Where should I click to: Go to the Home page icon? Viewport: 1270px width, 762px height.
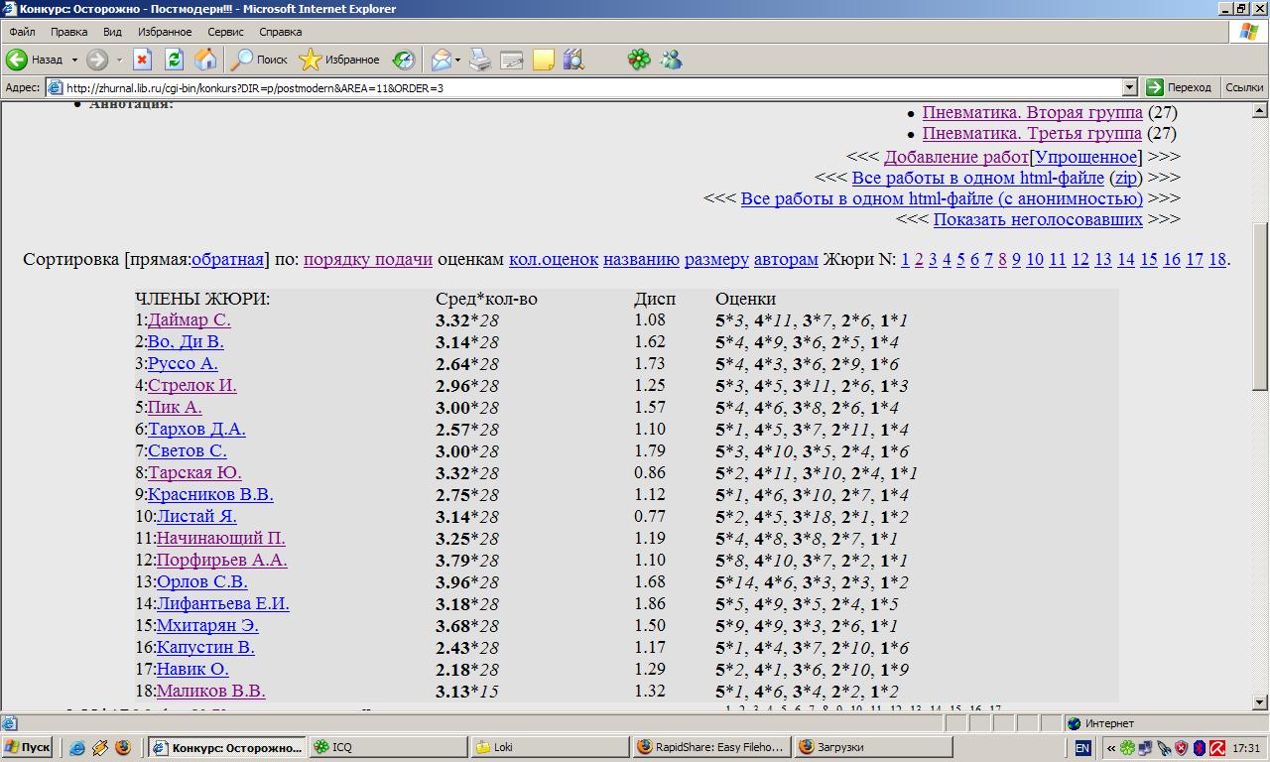(x=205, y=60)
